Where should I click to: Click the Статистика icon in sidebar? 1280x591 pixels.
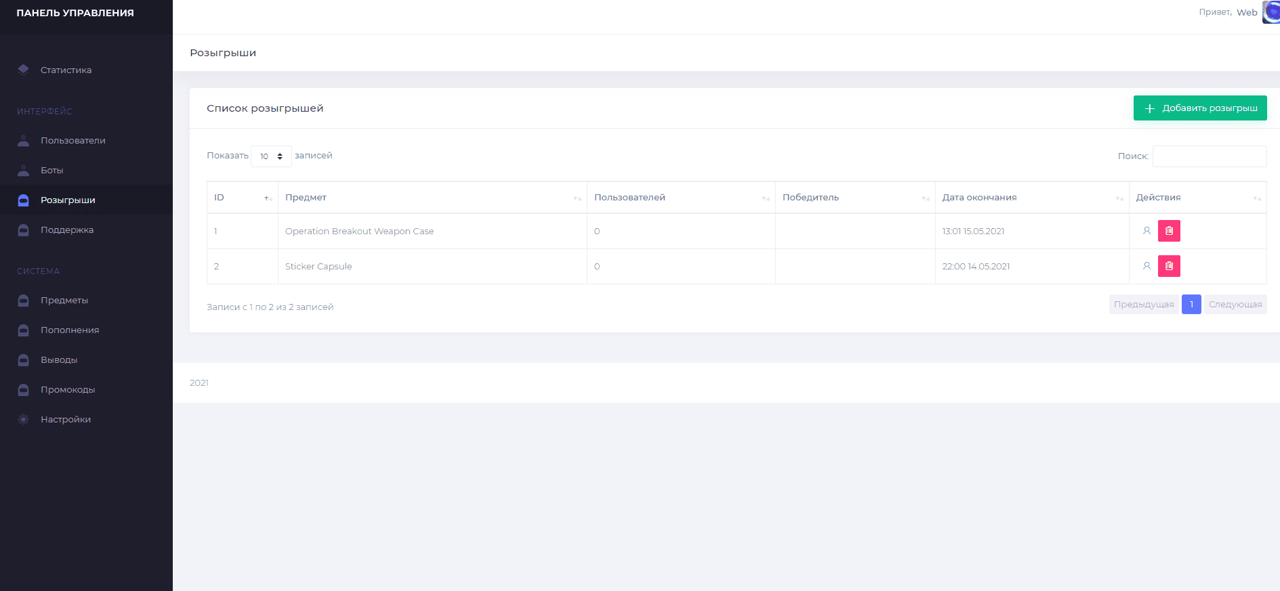tap(24, 70)
